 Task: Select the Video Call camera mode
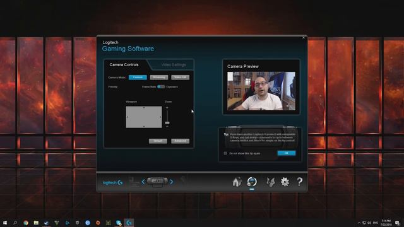point(180,77)
